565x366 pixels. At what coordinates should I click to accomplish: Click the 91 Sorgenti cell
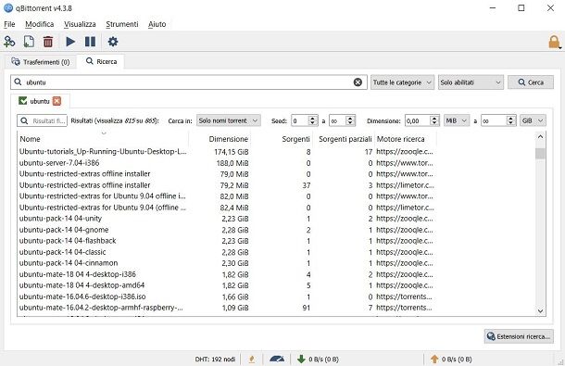(307, 308)
